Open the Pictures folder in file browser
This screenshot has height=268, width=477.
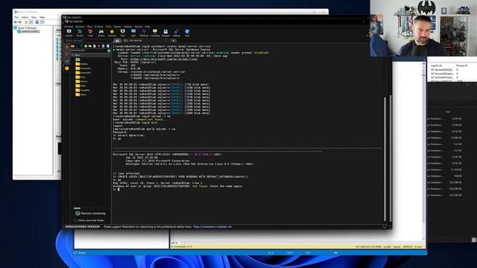pos(81,81)
